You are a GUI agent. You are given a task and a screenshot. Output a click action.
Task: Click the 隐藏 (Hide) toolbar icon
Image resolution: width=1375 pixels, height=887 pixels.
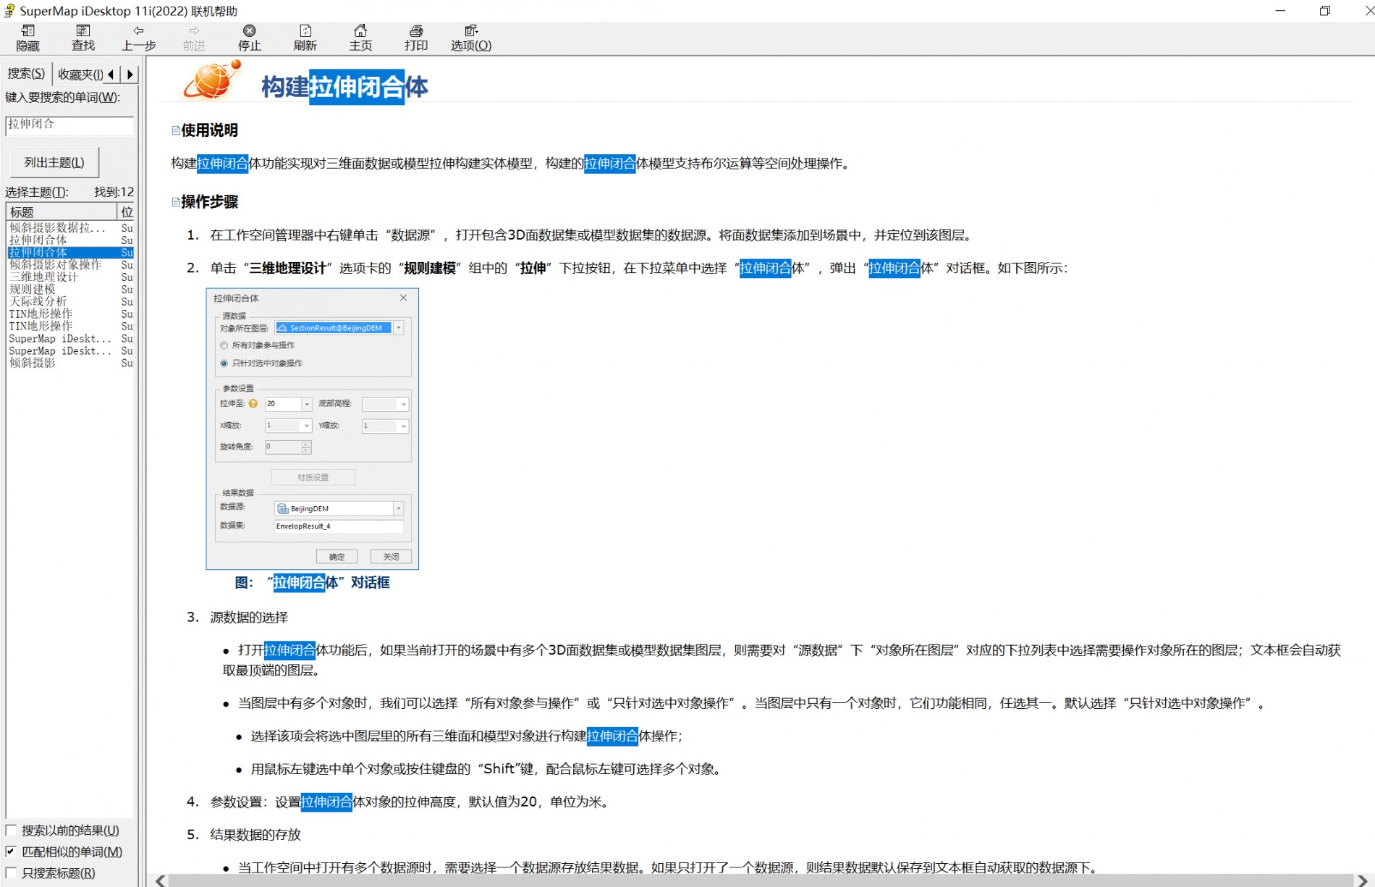27,38
